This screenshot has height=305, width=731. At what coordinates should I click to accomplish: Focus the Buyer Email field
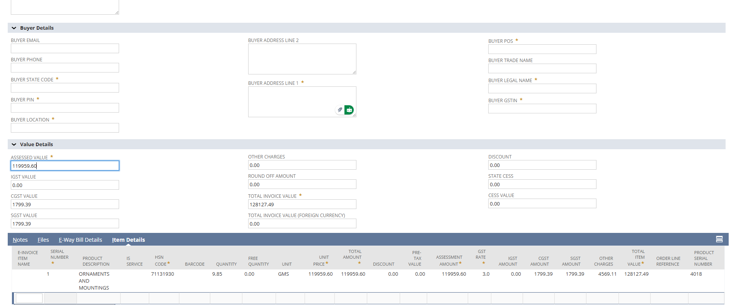(x=65, y=48)
